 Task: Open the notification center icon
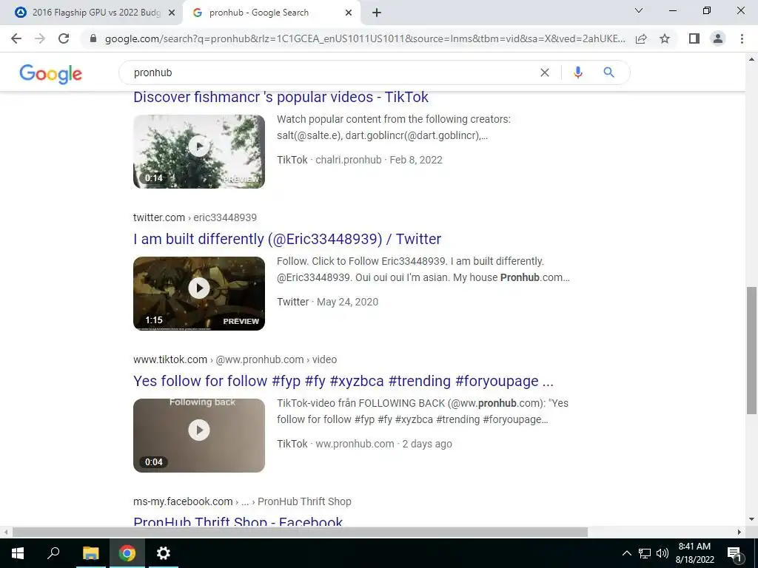[735, 553]
